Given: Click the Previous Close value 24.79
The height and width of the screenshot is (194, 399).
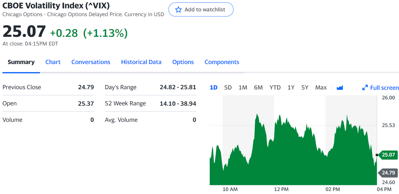Looking at the screenshot, I should coord(86,87).
